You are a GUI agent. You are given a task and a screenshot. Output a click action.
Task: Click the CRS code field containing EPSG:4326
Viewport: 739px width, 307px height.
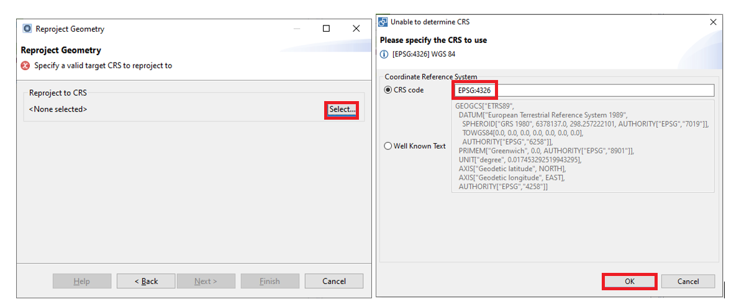click(x=583, y=91)
